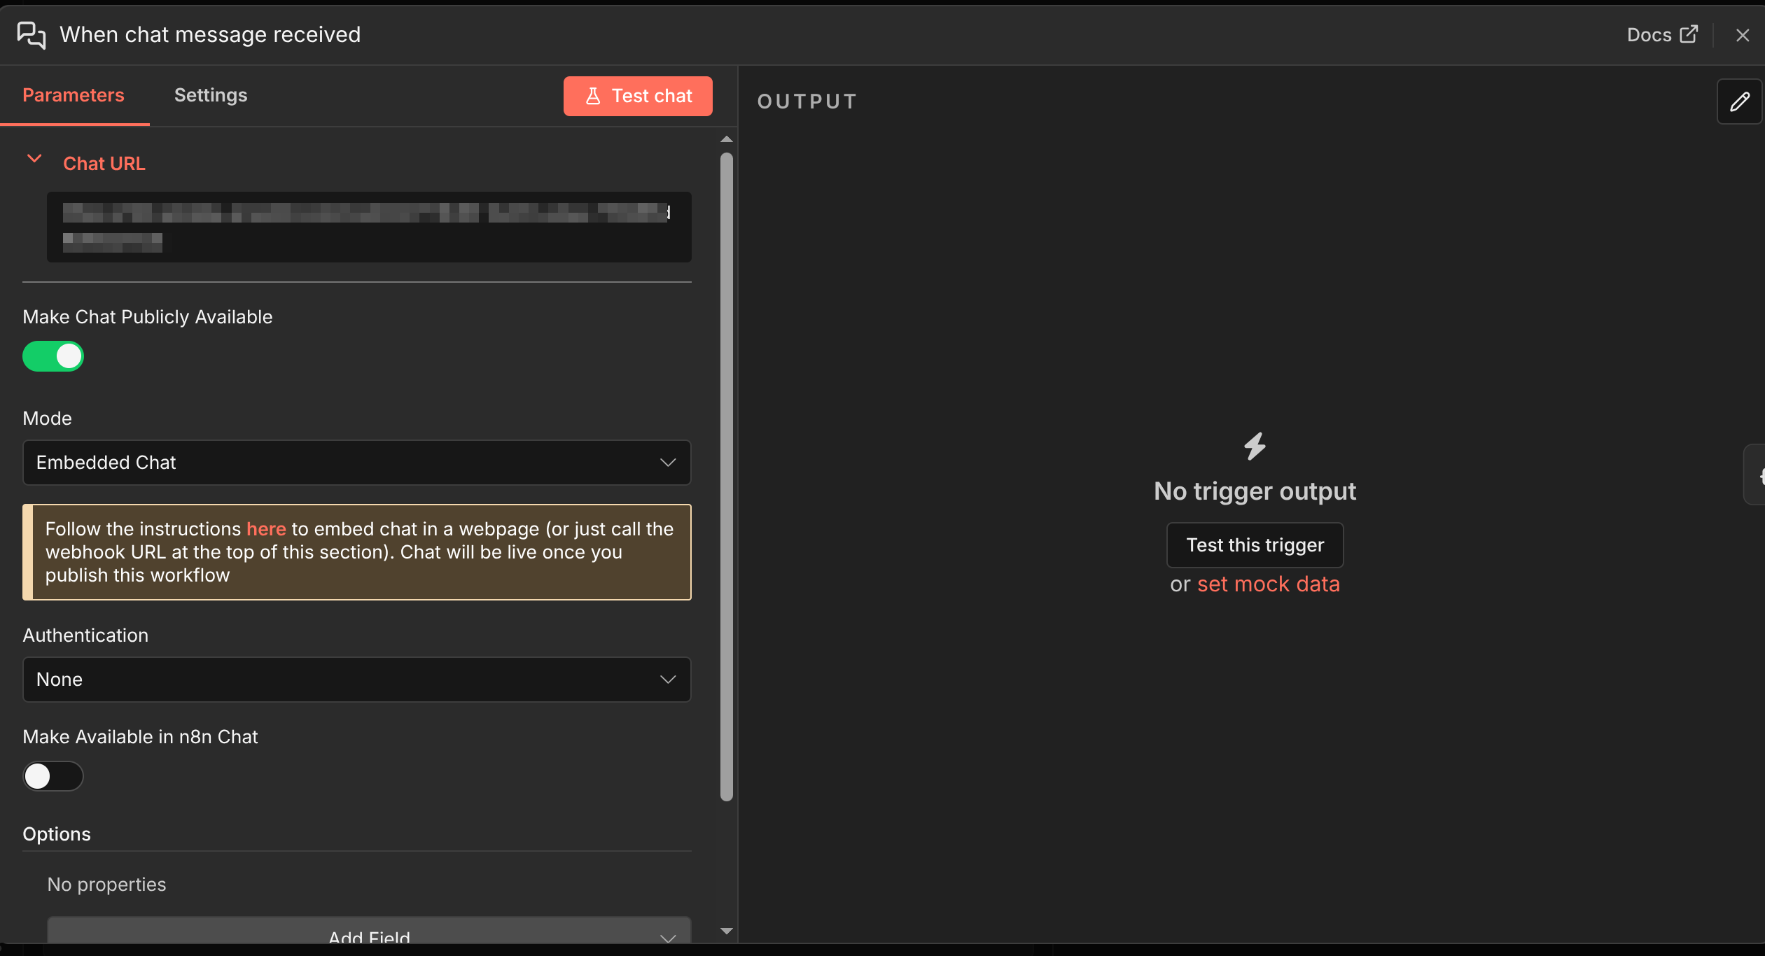Click the lightning bolt trigger icon
The width and height of the screenshot is (1765, 956).
point(1254,447)
